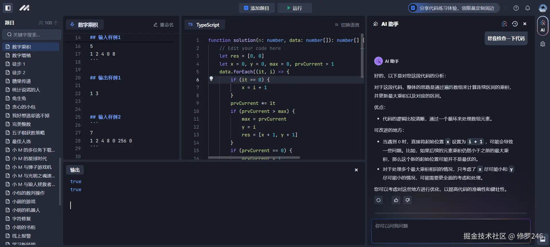Image resolution: width=550 pixels, height=247 pixels.
Task: Toggle the AI assistant panel button
Action: [x=543, y=26]
